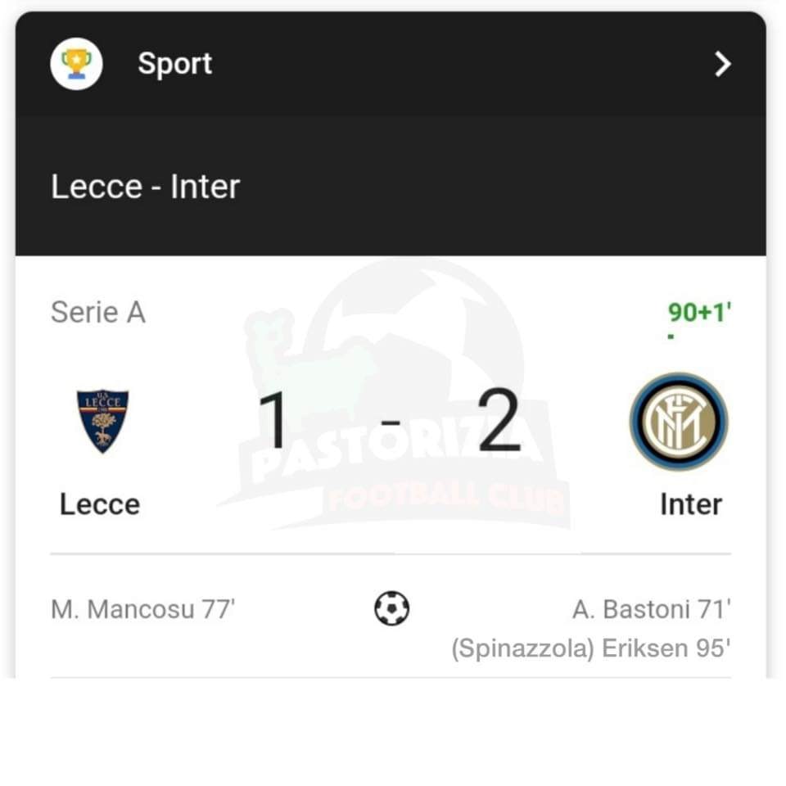The image size is (786, 786).
Task: Click the green live dot under match time
Action: point(671,336)
